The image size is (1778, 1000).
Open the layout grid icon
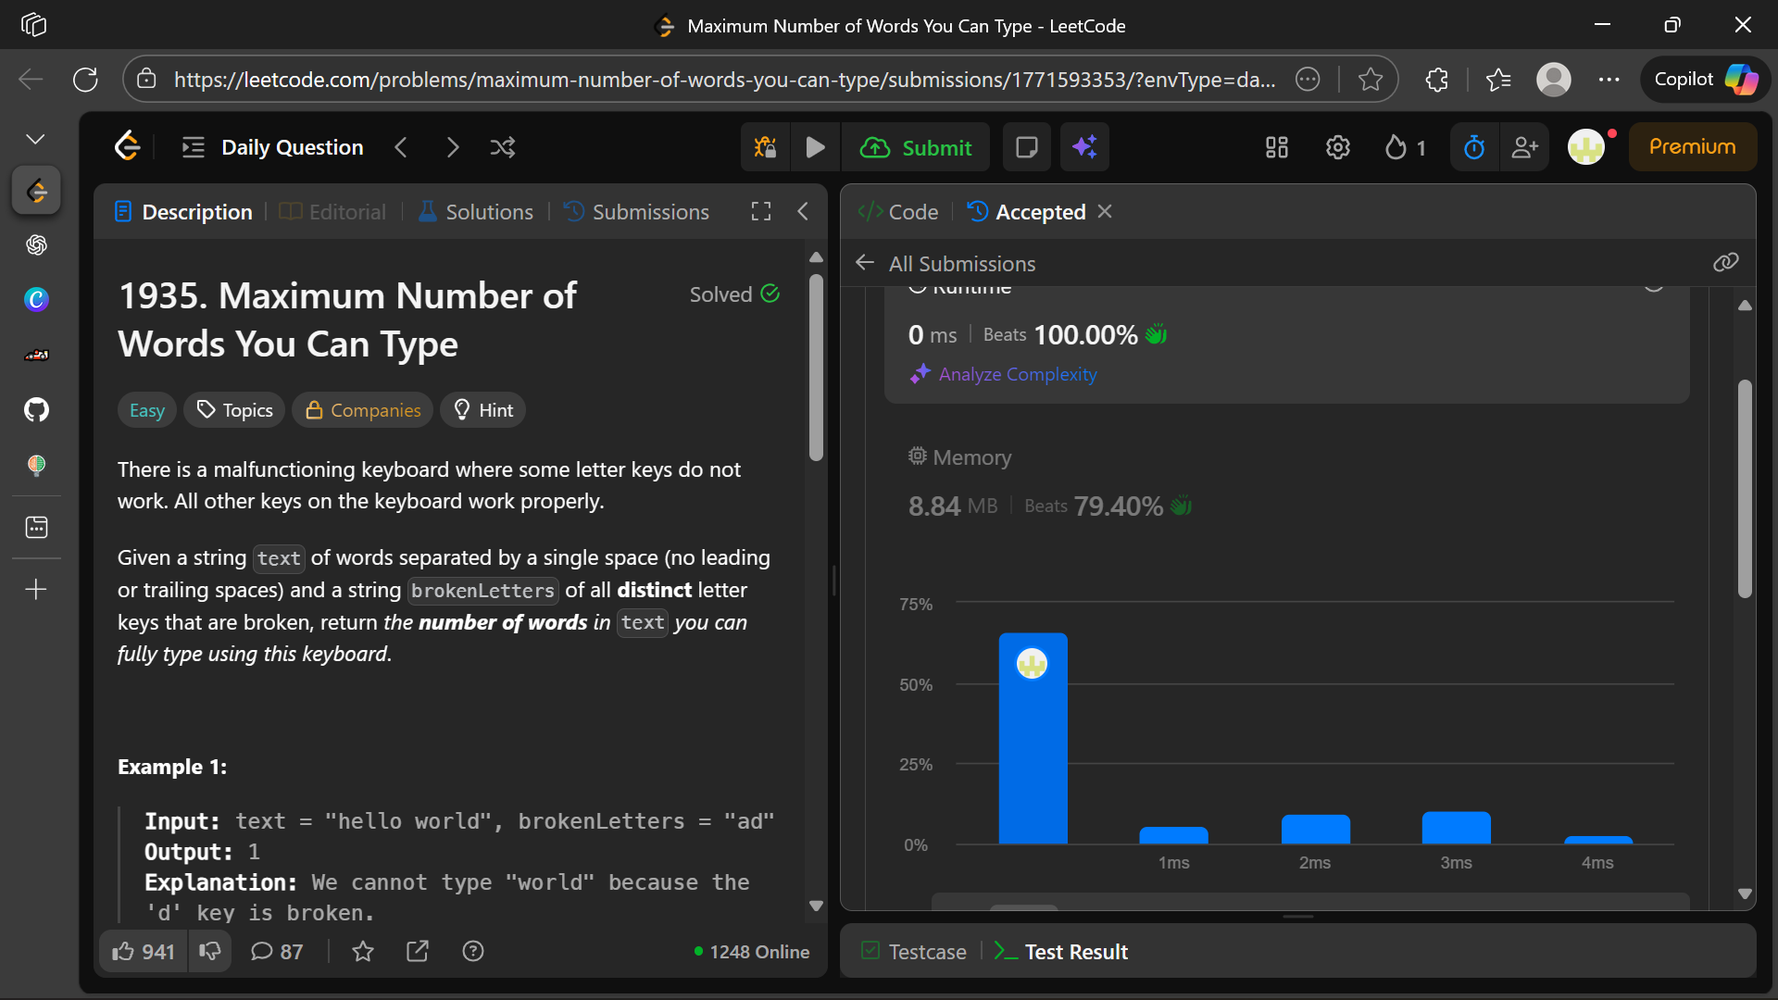tap(1277, 147)
